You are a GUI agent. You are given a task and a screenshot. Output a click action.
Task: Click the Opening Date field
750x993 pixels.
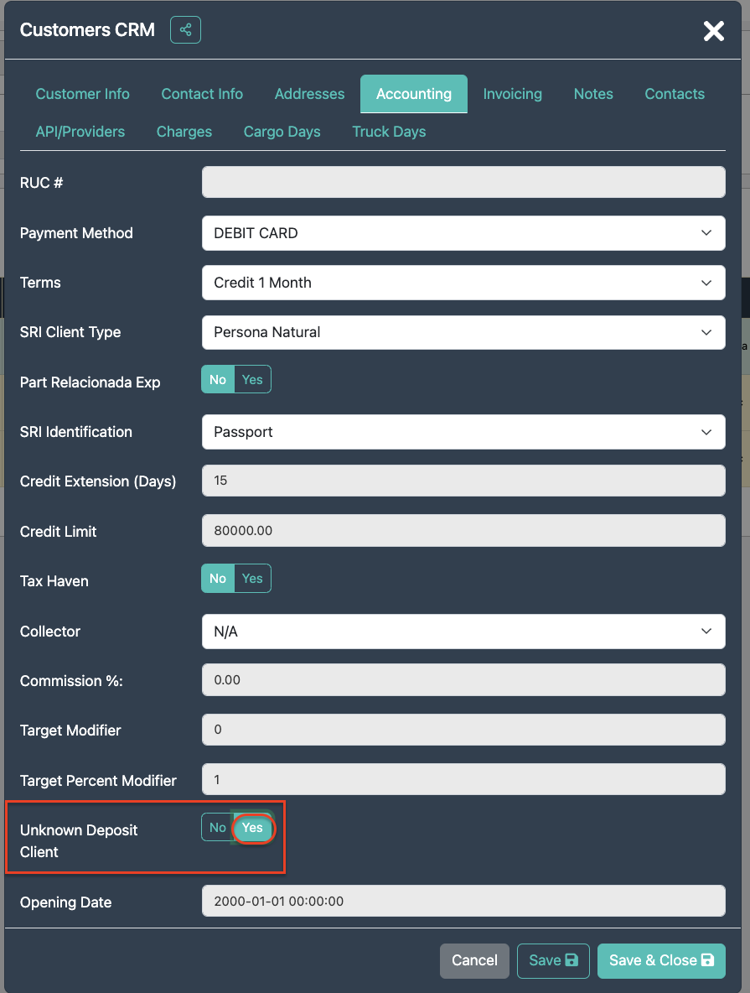click(x=463, y=902)
